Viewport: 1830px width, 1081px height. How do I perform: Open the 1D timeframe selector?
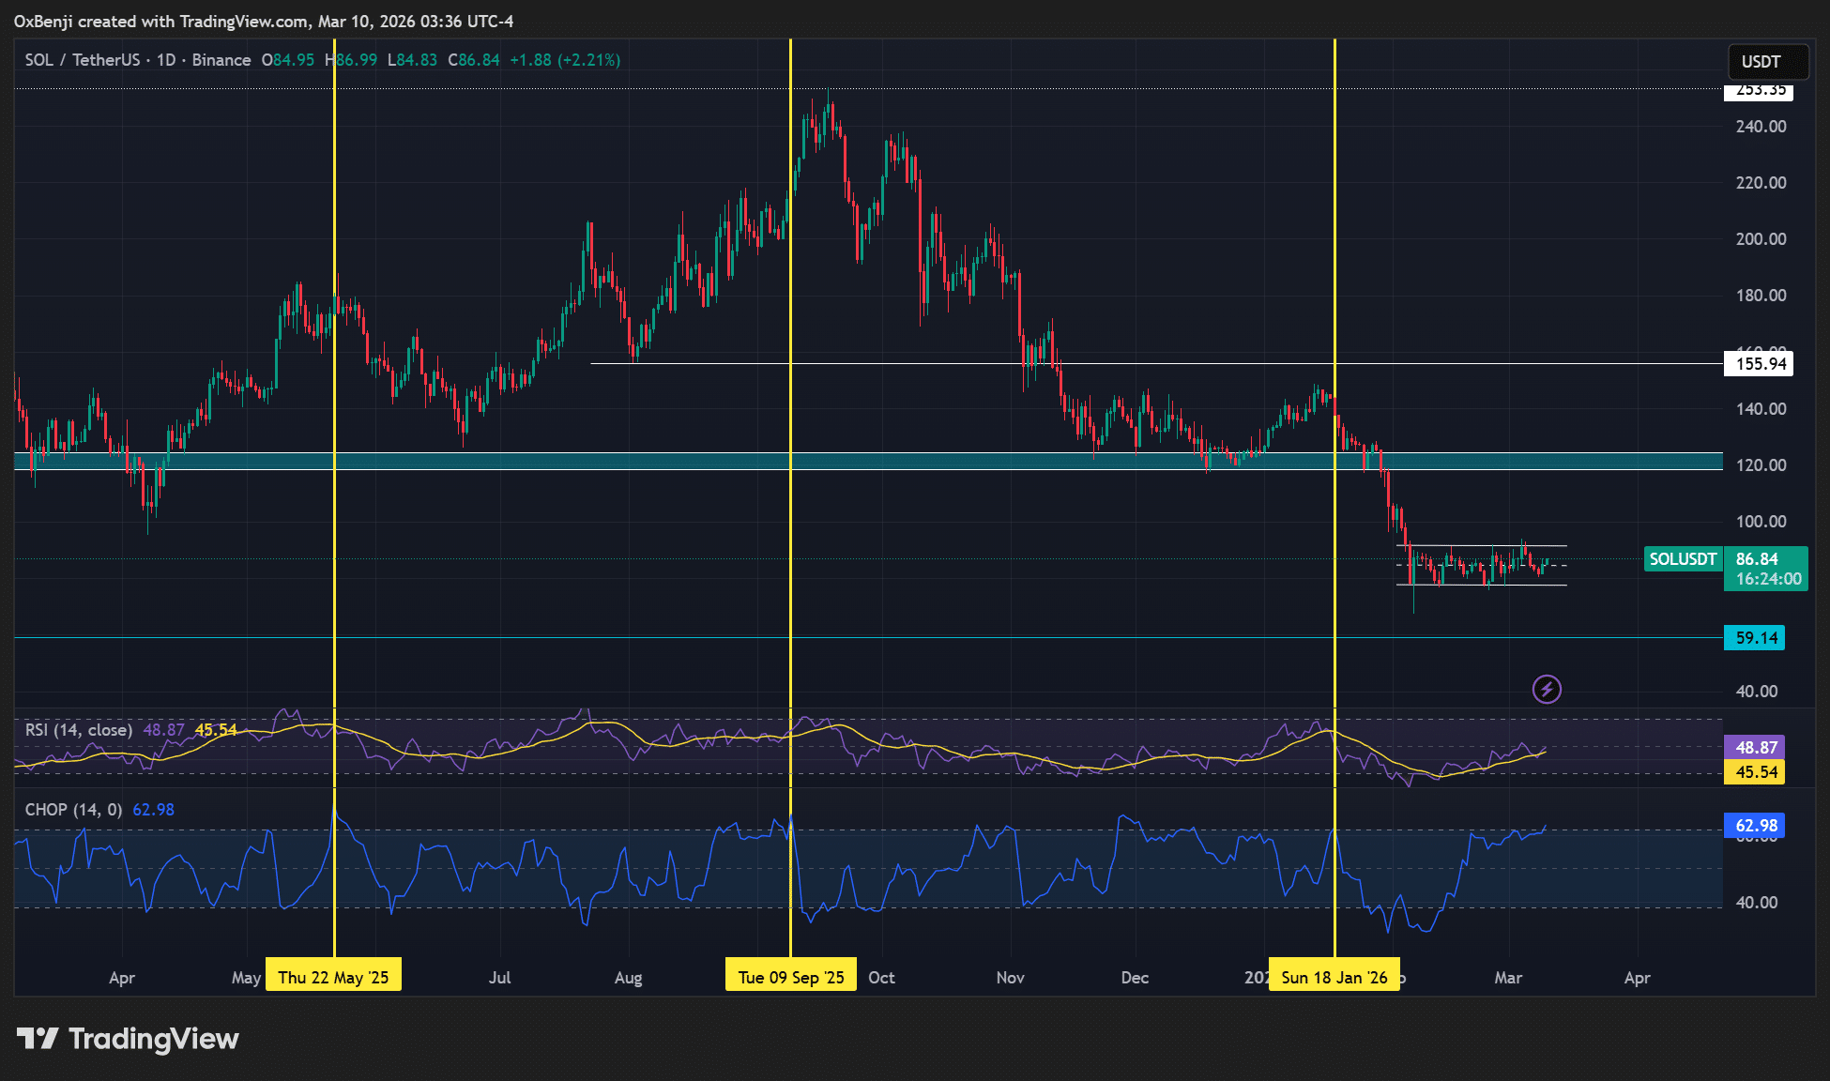165,59
